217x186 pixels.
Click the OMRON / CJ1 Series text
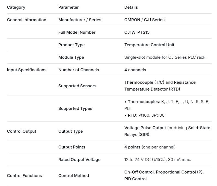tap(144, 20)
